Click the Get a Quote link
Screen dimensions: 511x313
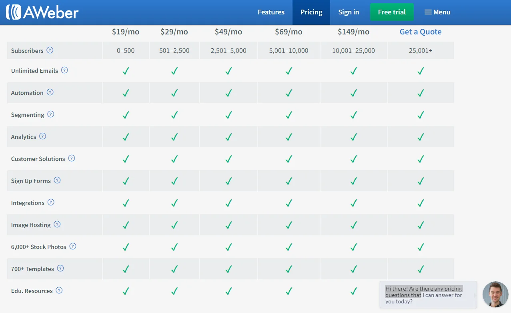pyautogui.click(x=421, y=32)
